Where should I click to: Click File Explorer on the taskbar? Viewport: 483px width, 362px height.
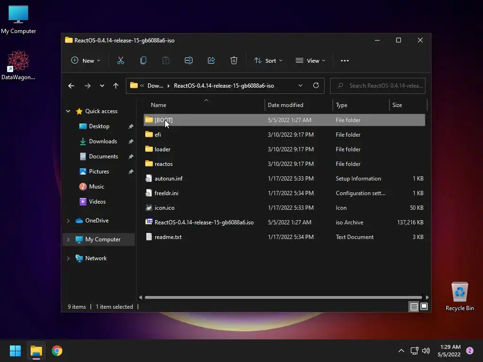[36, 351]
